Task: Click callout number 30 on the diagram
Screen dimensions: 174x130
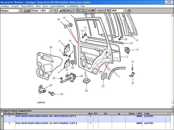Action: click(58, 19)
